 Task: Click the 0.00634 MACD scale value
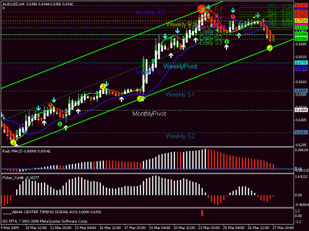click(x=301, y=150)
